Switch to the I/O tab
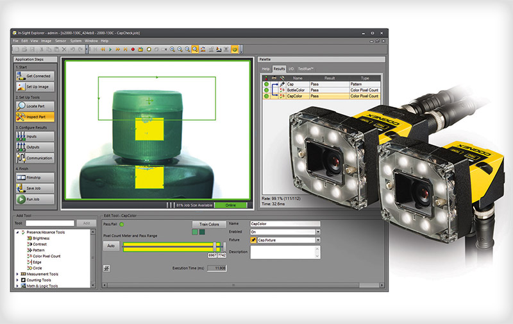 pyautogui.click(x=291, y=69)
